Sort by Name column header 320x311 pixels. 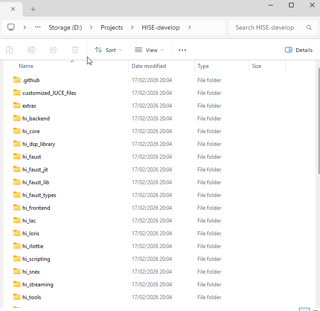26,66
